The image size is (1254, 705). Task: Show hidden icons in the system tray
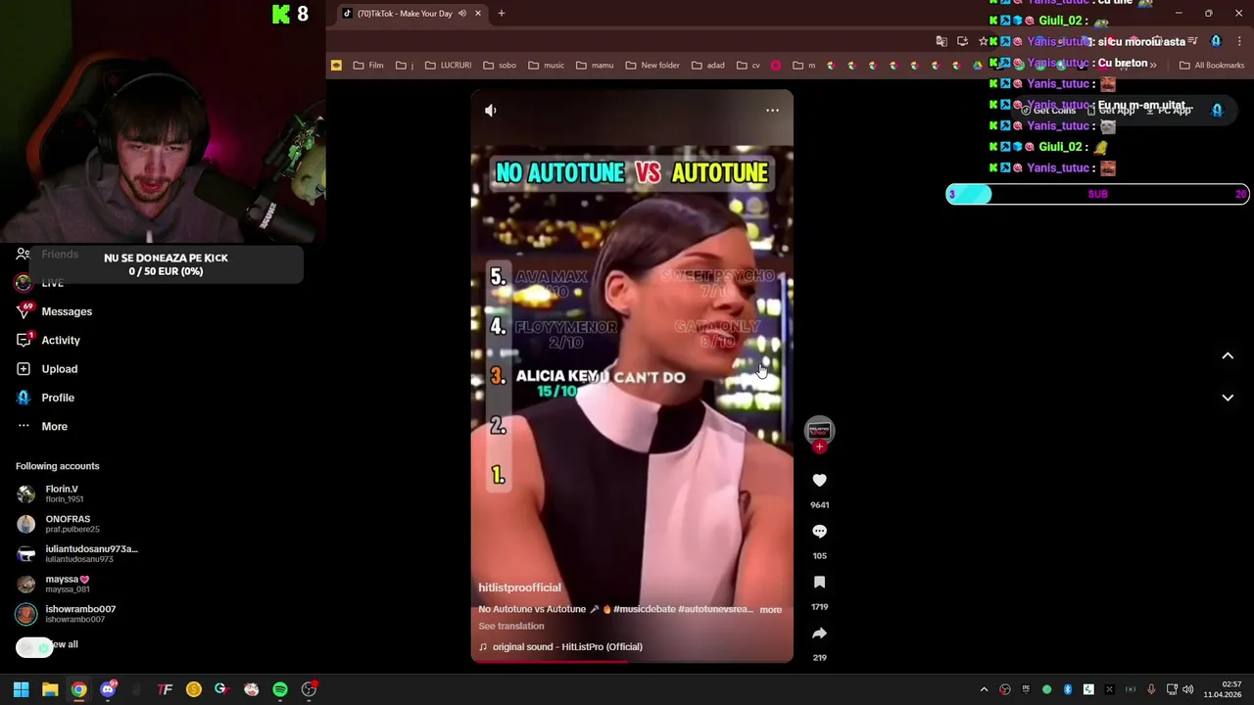click(984, 689)
